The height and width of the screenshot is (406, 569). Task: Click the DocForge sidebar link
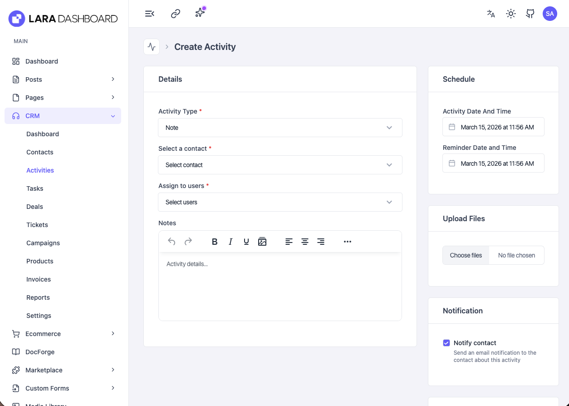[x=40, y=352]
